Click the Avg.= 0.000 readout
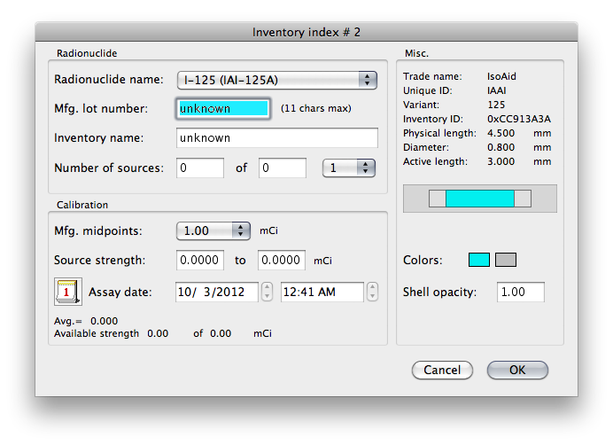This screenshot has width=613, height=445. click(x=86, y=321)
